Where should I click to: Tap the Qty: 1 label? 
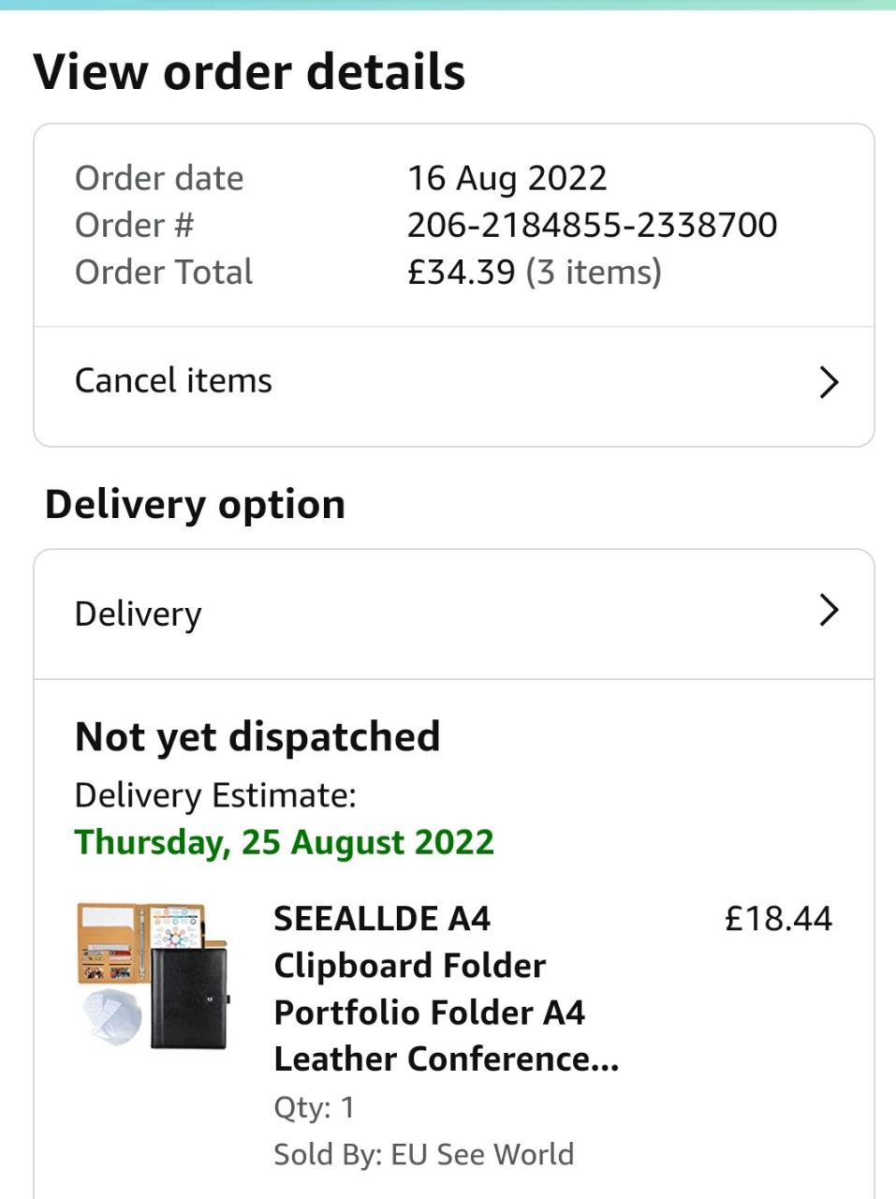point(314,1107)
